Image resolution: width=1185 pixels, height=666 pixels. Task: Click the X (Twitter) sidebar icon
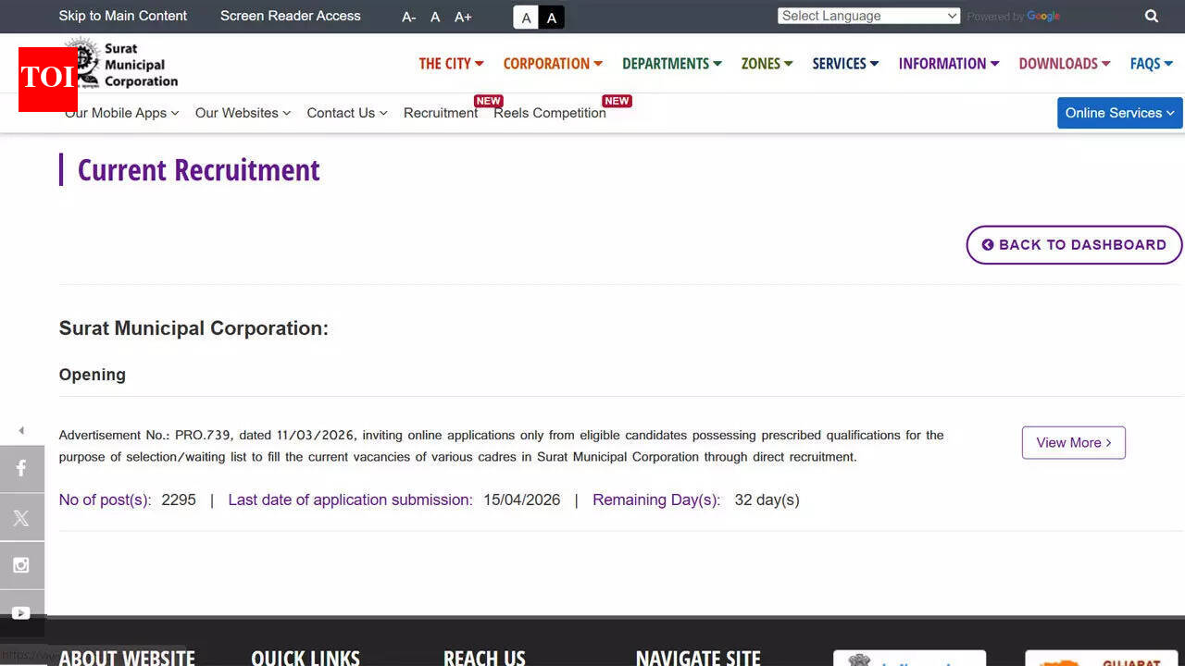pyautogui.click(x=22, y=516)
